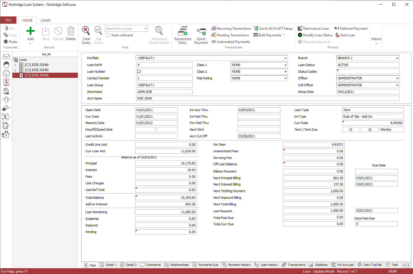This screenshot has width=413, height=274.
Task: Open the Coll Officer dropdown
Action: pos(397,85)
